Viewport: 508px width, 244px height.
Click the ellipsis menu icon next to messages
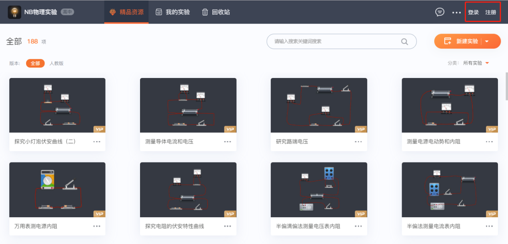click(456, 12)
